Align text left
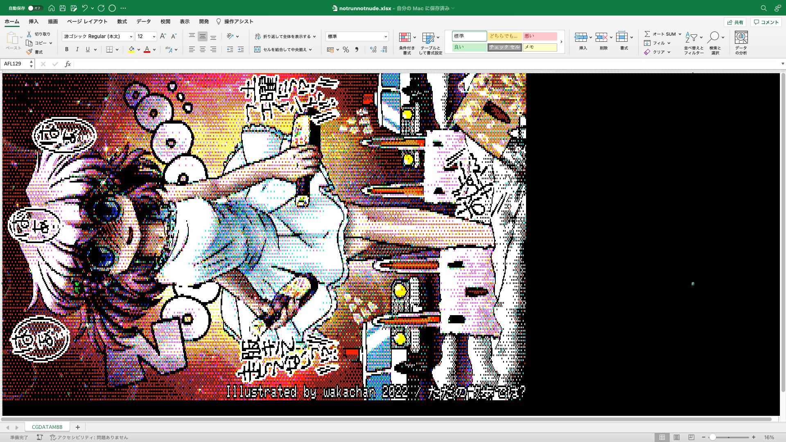This screenshot has width=786, height=442. coord(192,50)
